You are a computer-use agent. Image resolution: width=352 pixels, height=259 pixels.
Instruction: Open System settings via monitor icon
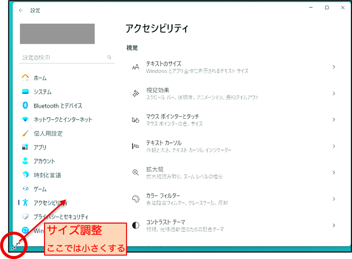(25, 92)
